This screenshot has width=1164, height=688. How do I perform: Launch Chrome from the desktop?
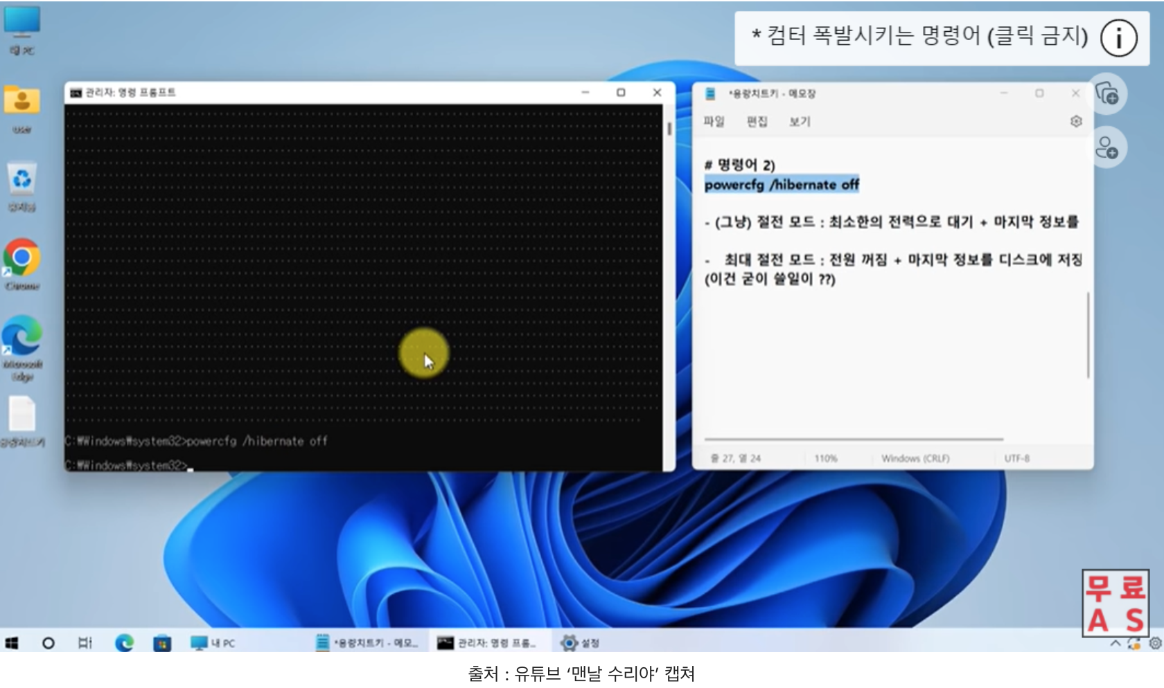(x=22, y=264)
